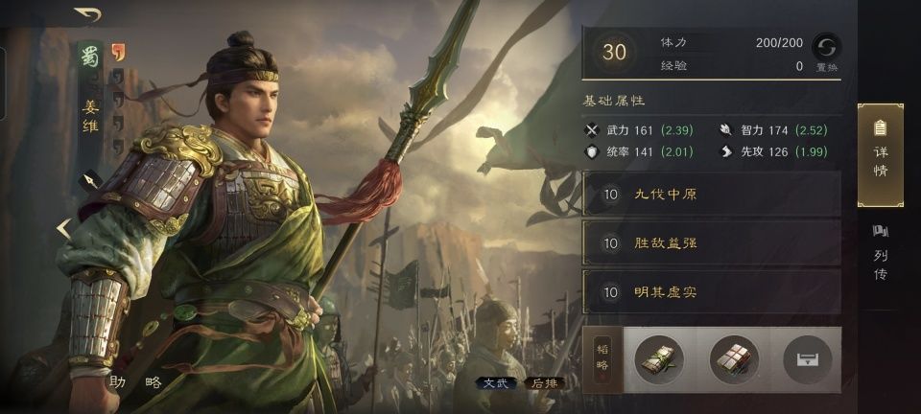Tap the 置换 swap icon
Image resolution: width=921 pixels, height=414 pixels.
[826, 46]
